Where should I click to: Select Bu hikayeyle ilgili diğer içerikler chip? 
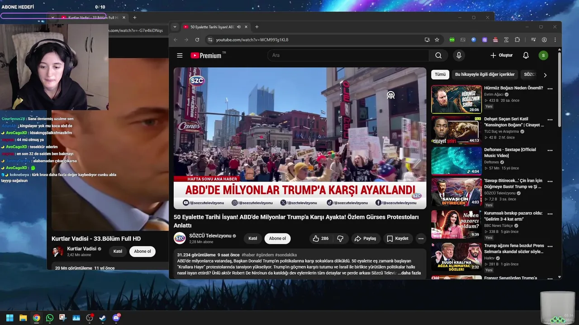[x=485, y=74]
